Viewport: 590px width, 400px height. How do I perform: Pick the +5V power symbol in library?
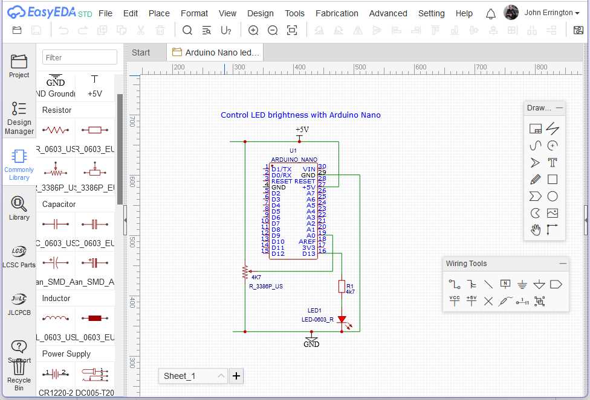point(94,86)
